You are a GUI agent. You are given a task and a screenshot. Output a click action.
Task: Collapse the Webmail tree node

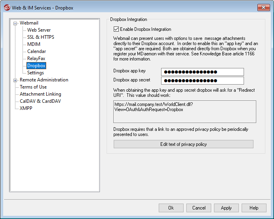pos(15,23)
